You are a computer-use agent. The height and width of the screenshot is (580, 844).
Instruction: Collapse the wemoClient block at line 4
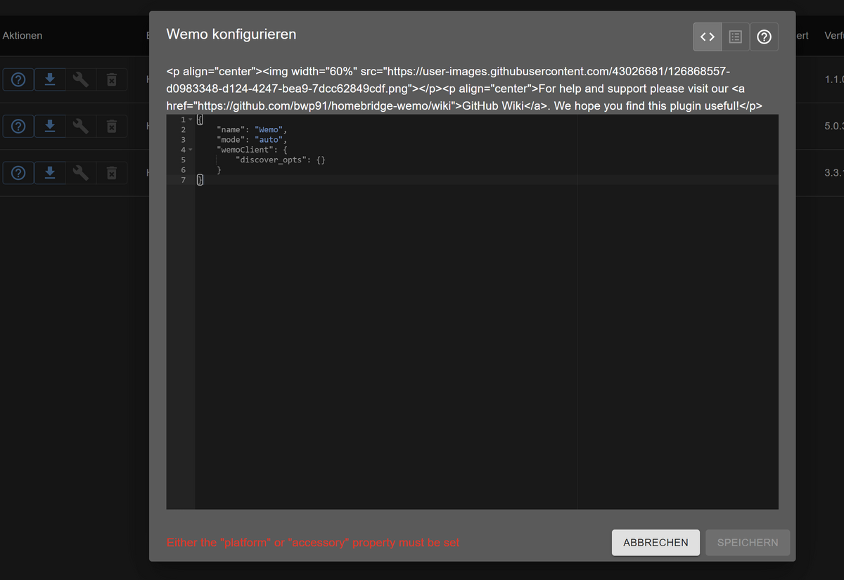pos(190,150)
